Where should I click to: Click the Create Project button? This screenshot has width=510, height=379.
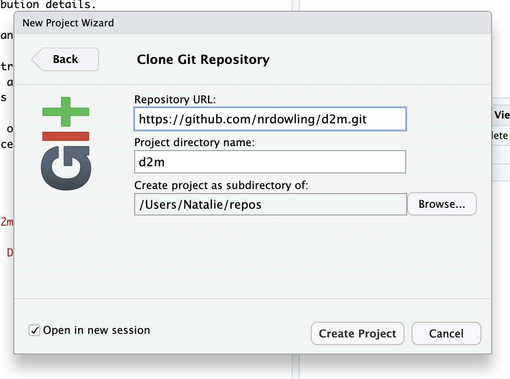[x=357, y=333]
